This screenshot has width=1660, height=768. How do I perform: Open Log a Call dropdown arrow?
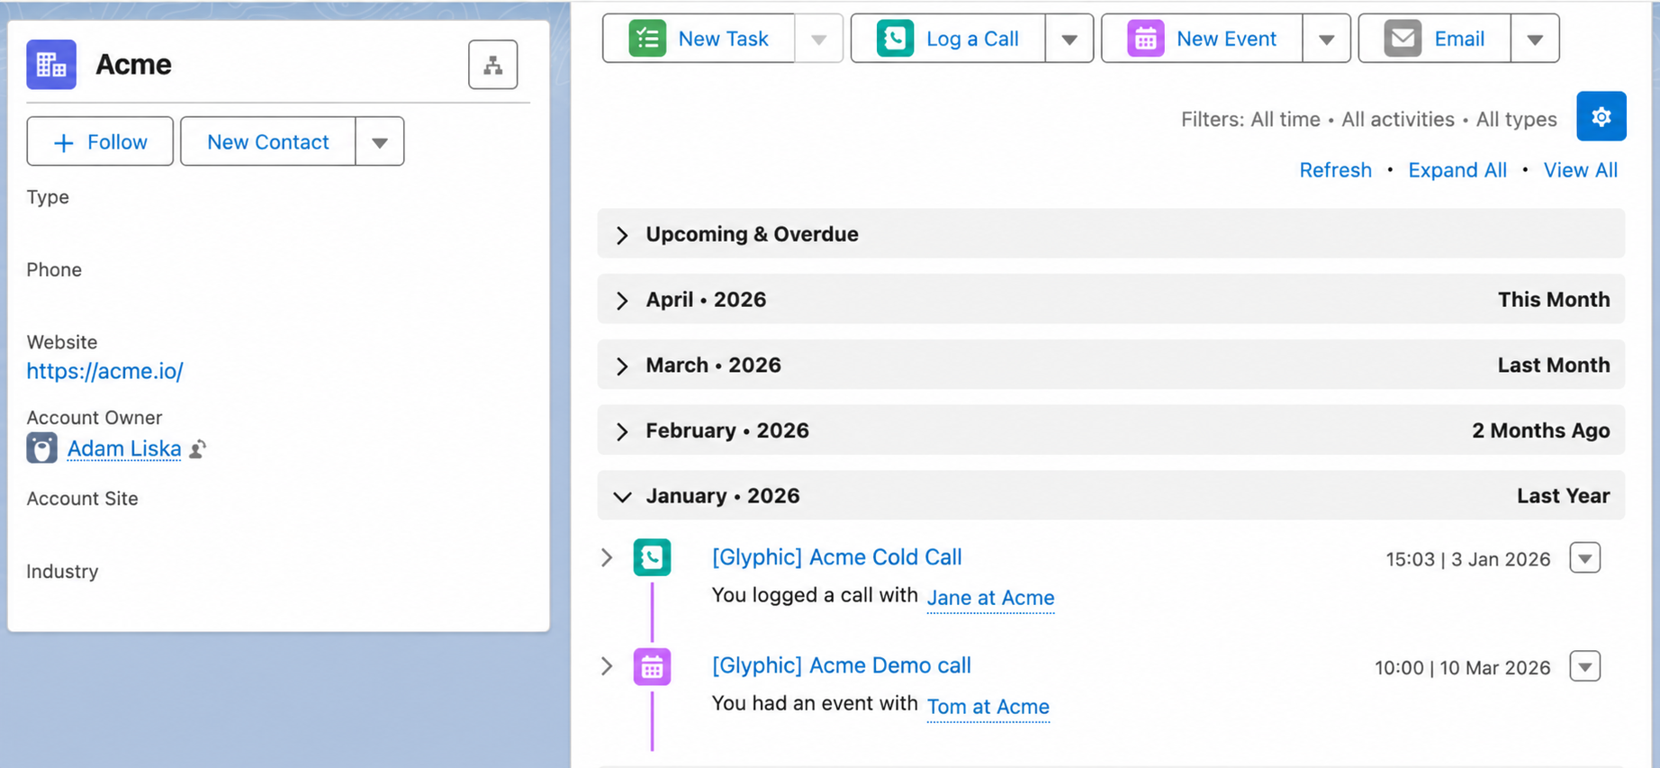point(1069,39)
